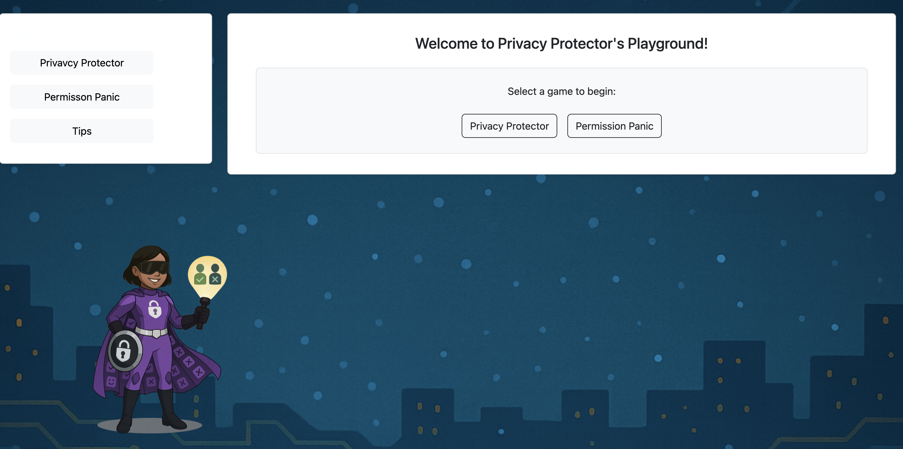Click the Welcome to Privacy Protector's Playground heading
Screen dimensions: 903x449
[x=561, y=44]
